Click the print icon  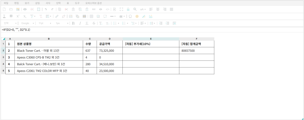coord(25,9)
